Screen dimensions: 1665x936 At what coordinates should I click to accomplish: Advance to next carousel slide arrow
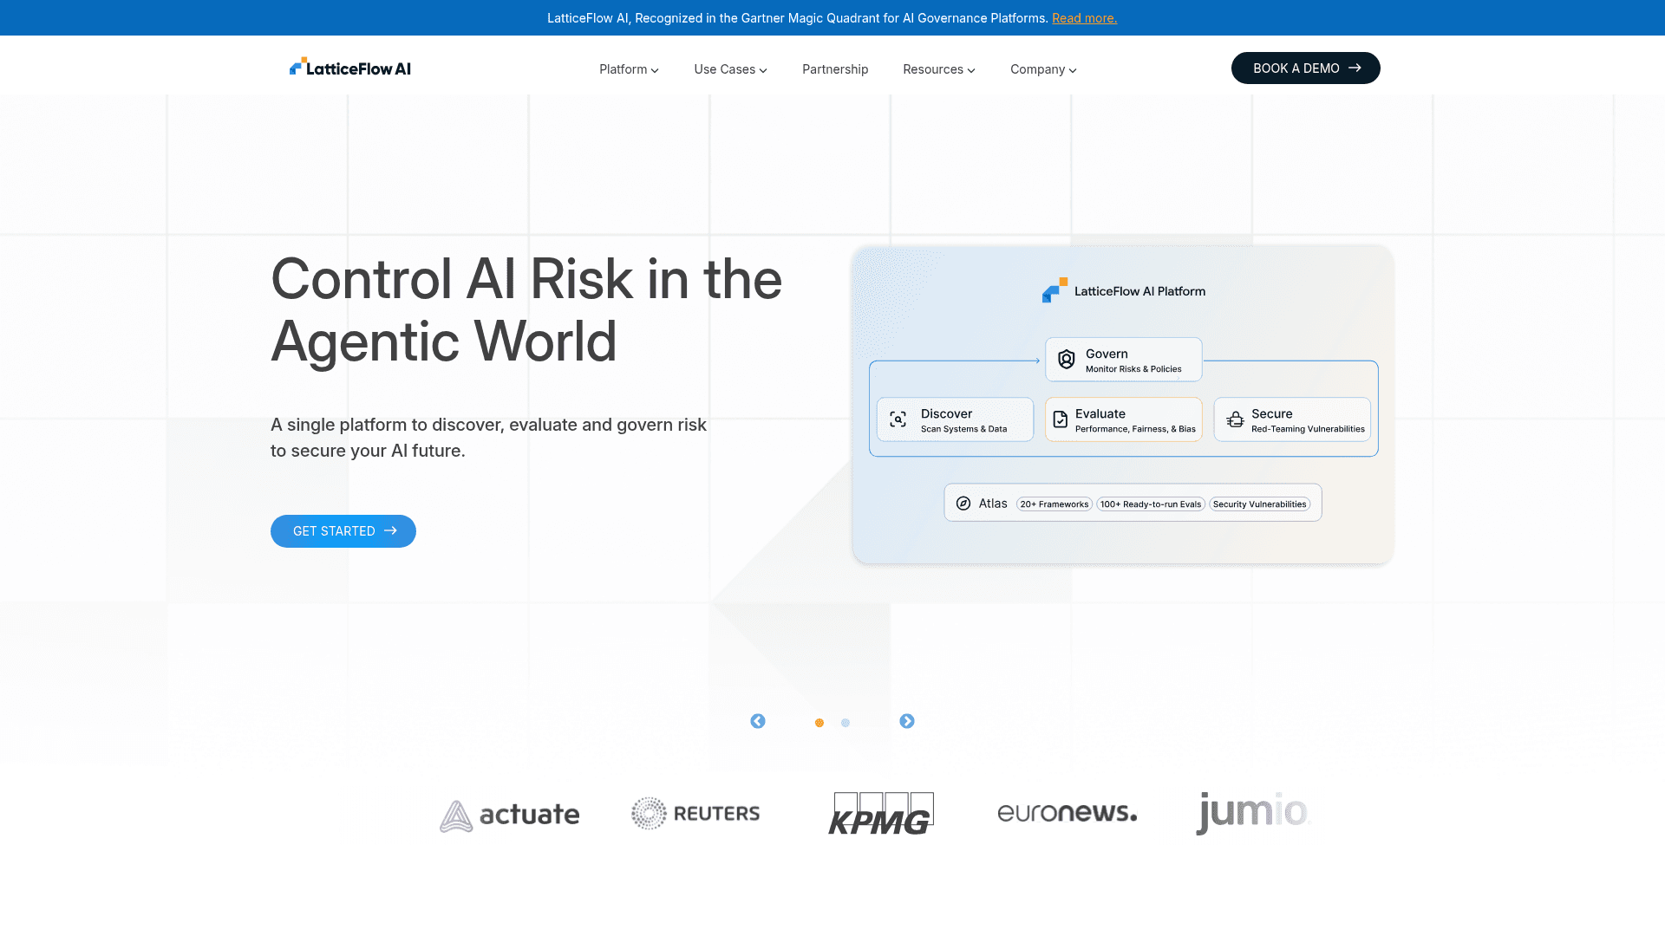[907, 721]
